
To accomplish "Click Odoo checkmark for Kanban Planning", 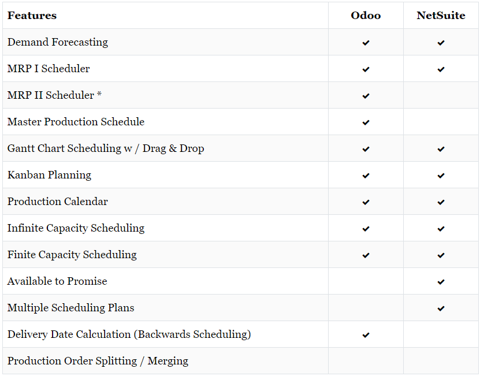I will tap(366, 176).
